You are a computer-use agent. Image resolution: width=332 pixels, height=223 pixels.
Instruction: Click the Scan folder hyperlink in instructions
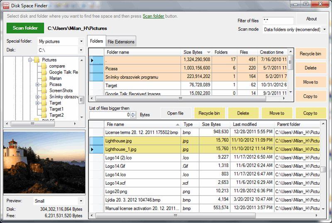(153, 16)
